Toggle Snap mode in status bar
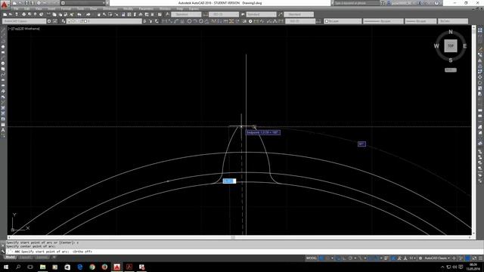The height and width of the screenshot is (272, 484). (327, 258)
